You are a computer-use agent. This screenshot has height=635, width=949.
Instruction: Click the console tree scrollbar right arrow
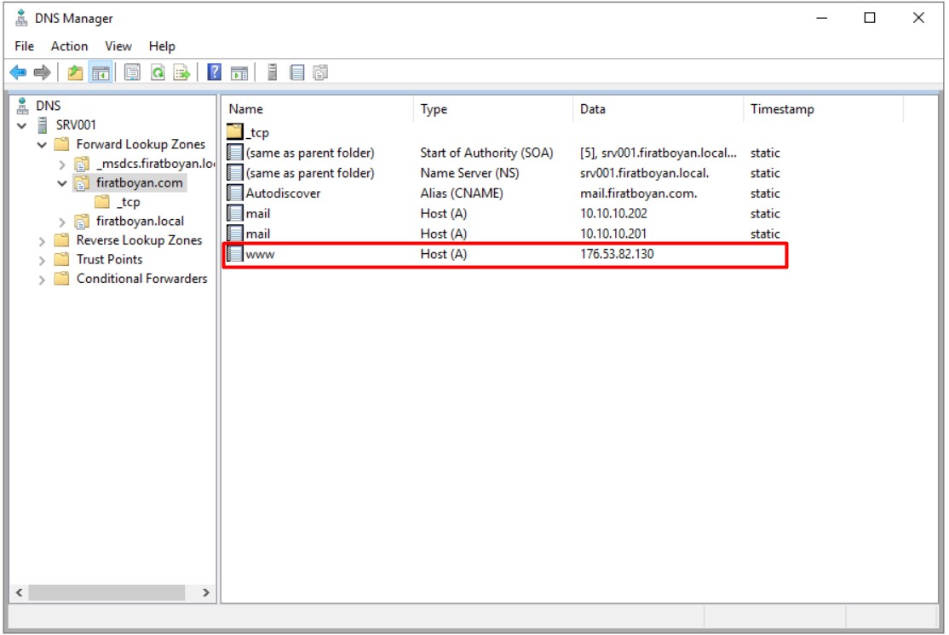[x=206, y=592]
